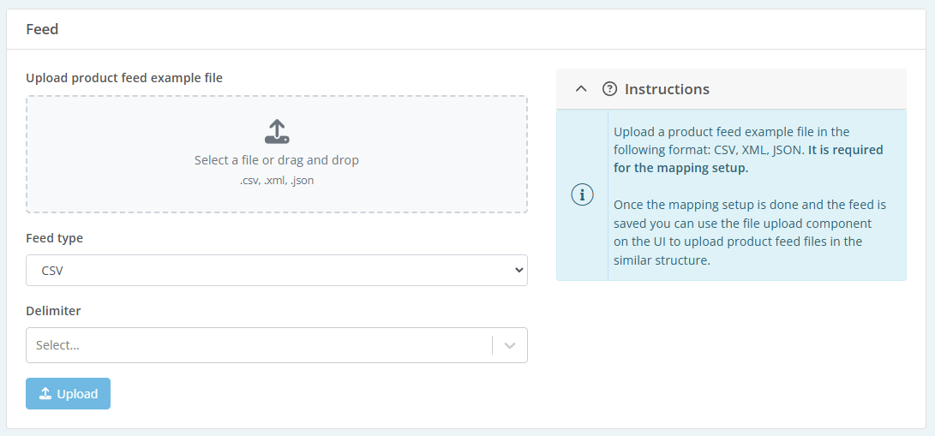The image size is (935, 436).
Task: Click "Select a file or drag and drop" text
Action: click(277, 160)
